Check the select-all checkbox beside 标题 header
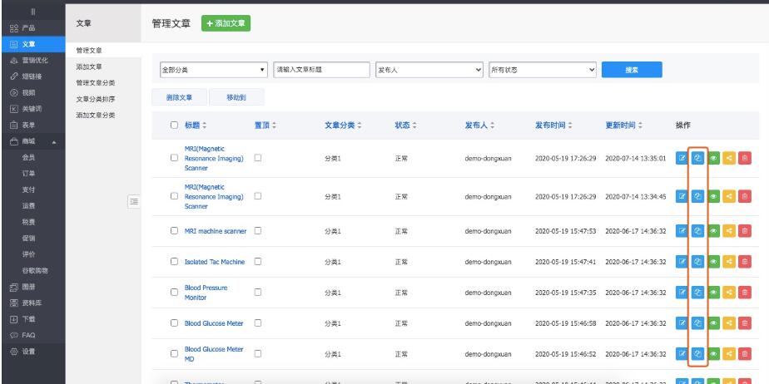 coord(174,125)
